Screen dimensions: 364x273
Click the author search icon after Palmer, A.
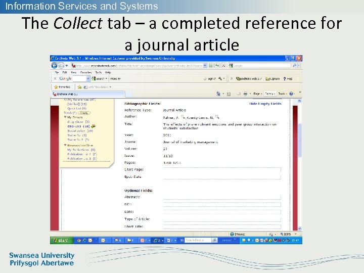[x=183, y=117]
